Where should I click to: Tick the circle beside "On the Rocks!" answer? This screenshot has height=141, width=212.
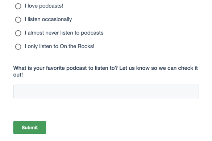[x=18, y=47]
